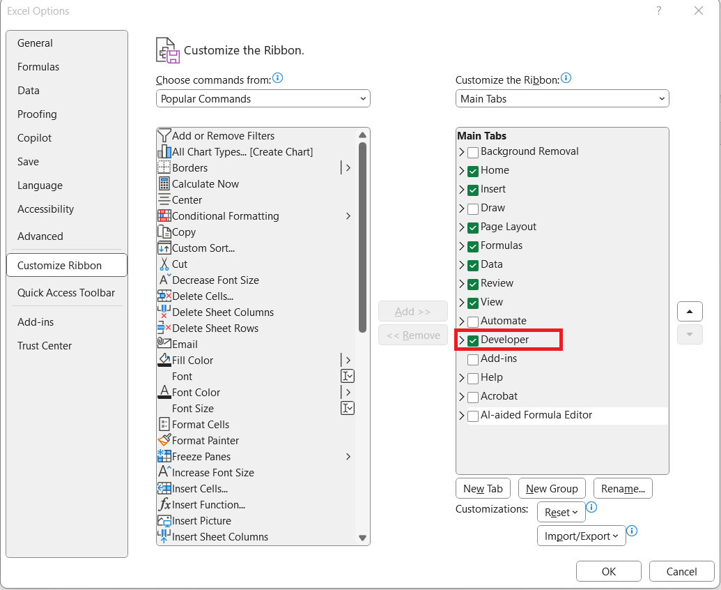Open the Choose commands from dropdown
This screenshot has width=721, height=590.
coord(263,98)
